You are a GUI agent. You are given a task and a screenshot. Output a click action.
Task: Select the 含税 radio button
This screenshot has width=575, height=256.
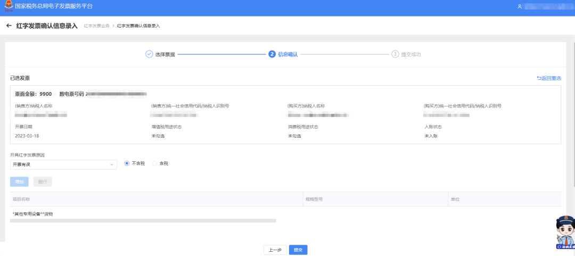[155, 163]
